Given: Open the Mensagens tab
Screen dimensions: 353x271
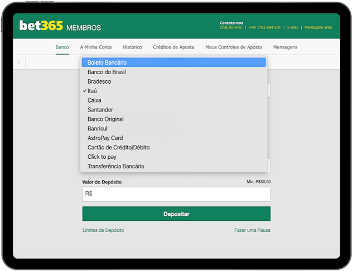Looking at the screenshot, I should [285, 47].
